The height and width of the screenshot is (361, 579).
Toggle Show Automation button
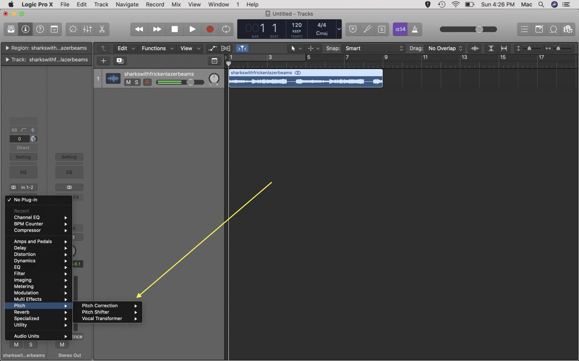click(x=213, y=48)
